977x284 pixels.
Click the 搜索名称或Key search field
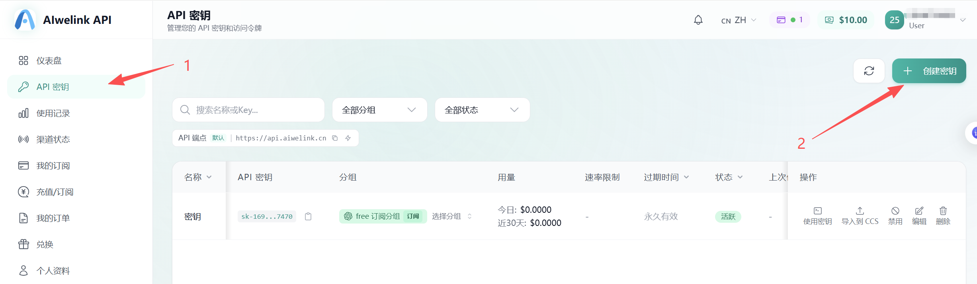point(248,110)
